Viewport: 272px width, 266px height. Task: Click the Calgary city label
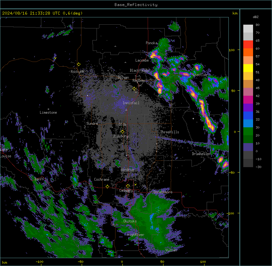[126, 190]
